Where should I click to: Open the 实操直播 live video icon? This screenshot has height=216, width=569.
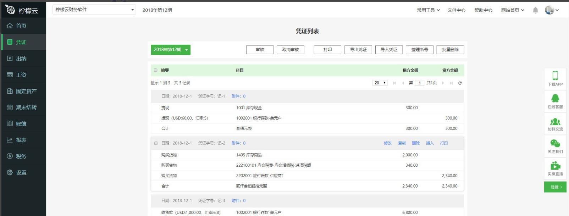tap(555, 166)
